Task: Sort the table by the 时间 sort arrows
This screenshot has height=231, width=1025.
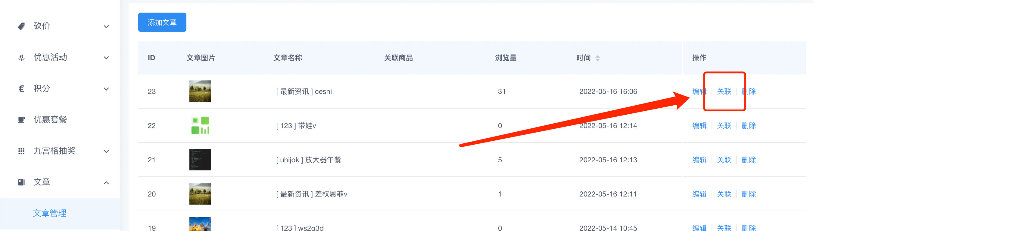Action: 598,58
